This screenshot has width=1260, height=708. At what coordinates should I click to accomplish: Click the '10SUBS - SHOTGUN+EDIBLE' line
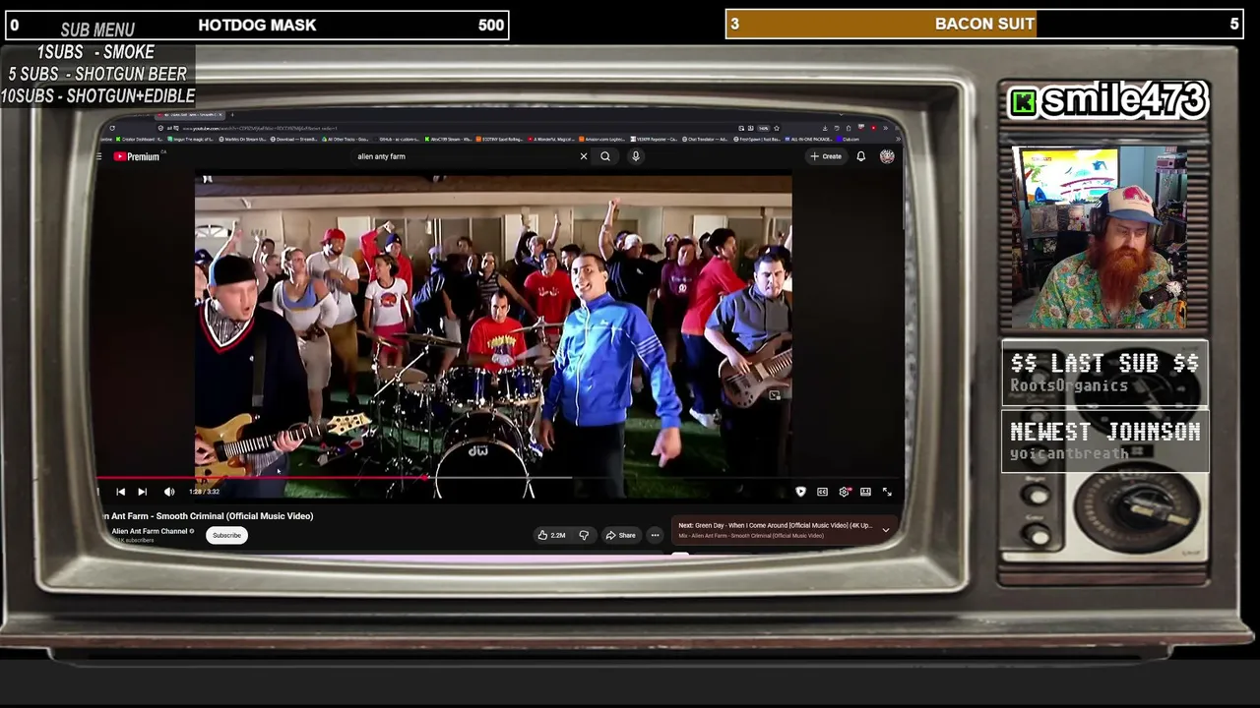click(x=97, y=95)
